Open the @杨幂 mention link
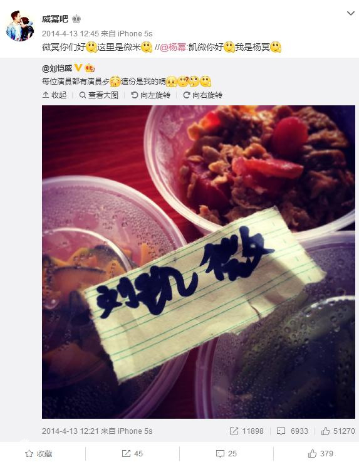The image size is (359, 462). [x=173, y=47]
